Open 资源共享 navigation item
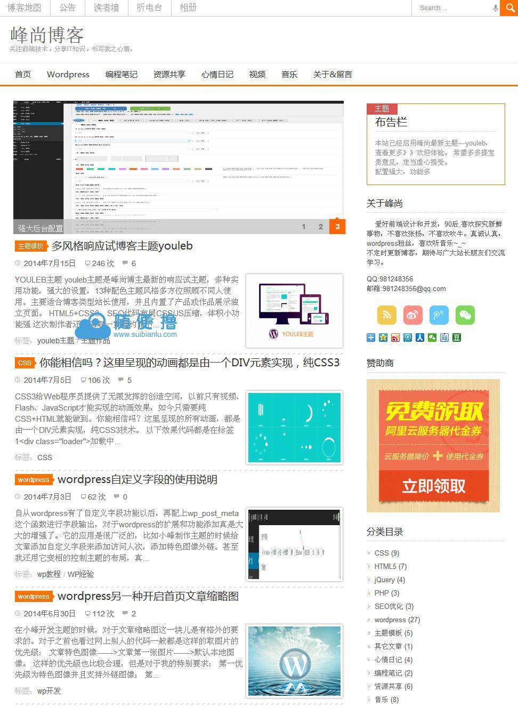The height and width of the screenshot is (707, 518). click(x=169, y=74)
